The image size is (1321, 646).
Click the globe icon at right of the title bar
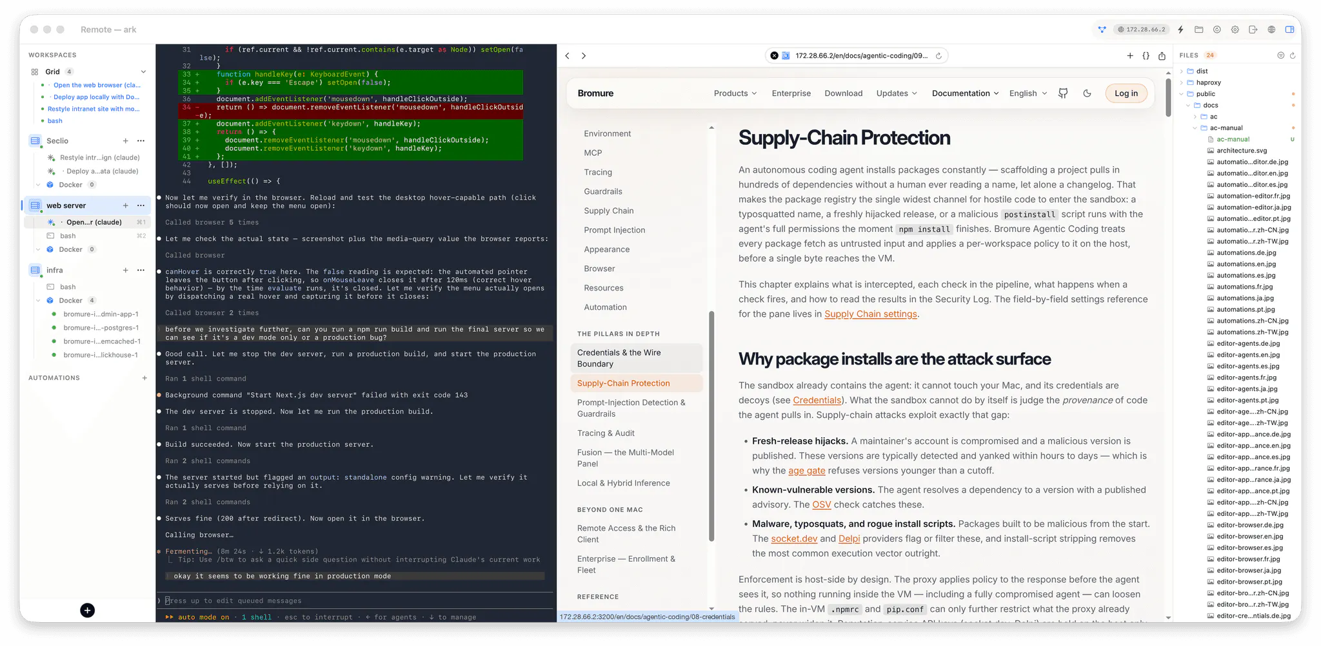coord(1271,30)
